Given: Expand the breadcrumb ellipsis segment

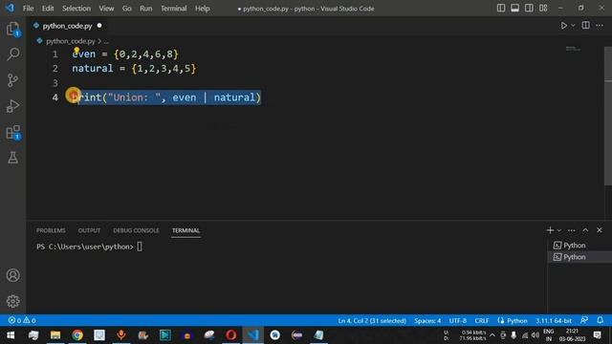Looking at the screenshot, I should 106,41.
